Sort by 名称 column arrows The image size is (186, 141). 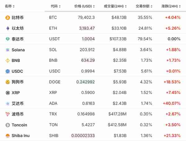coord(14,6)
